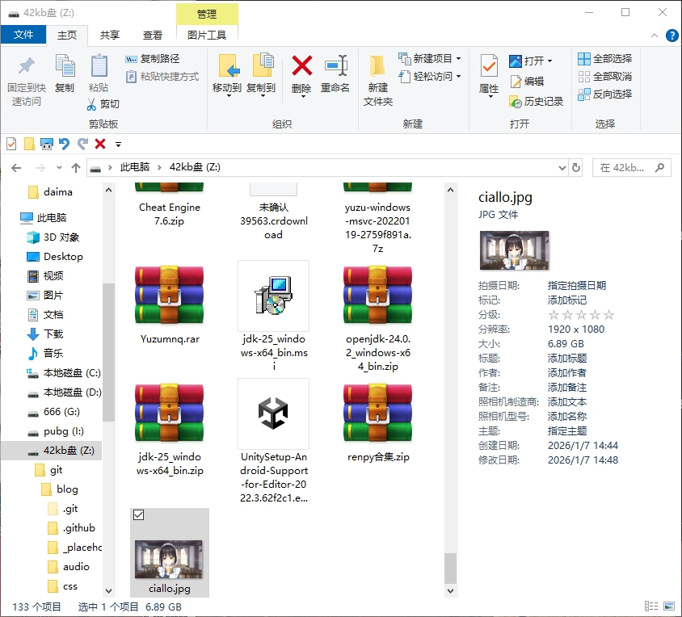
Task: Set rating to three stars
Action: (582, 314)
